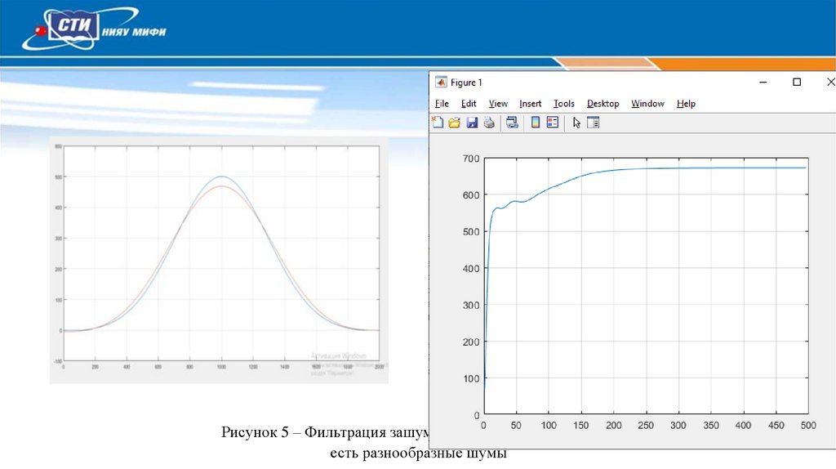836x469 pixels.
Task: Click the СТИ НИЯУ МИФИ logo
Action: tap(94, 29)
